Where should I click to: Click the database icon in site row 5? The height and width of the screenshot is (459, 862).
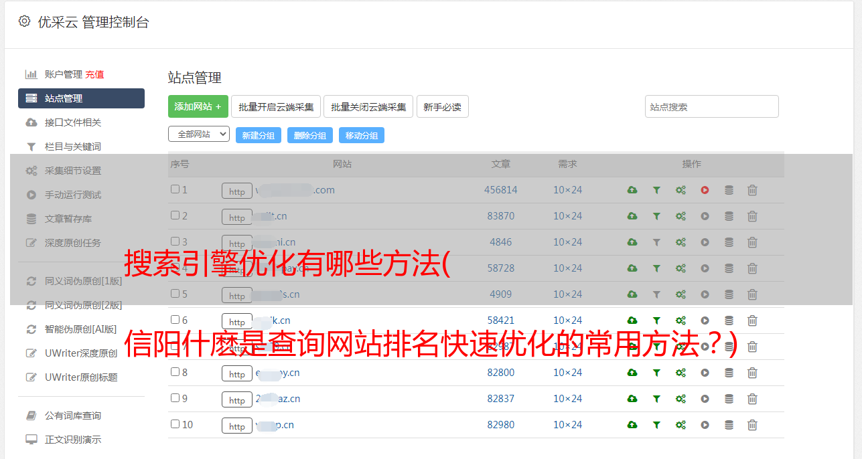tap(729, 294)
